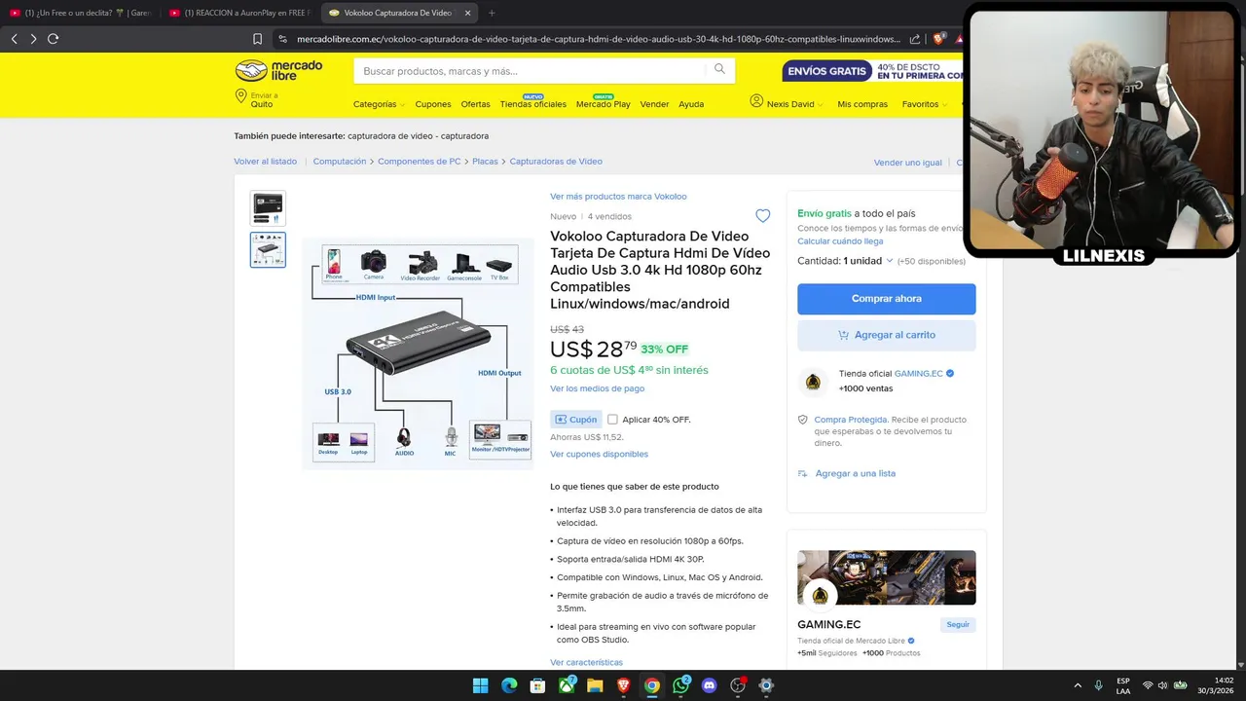The height and width of the screenshot is (701, 1246).
Task: Expand the Categorías dropdown
Action: pyautogui.click(x=379, y=104)
